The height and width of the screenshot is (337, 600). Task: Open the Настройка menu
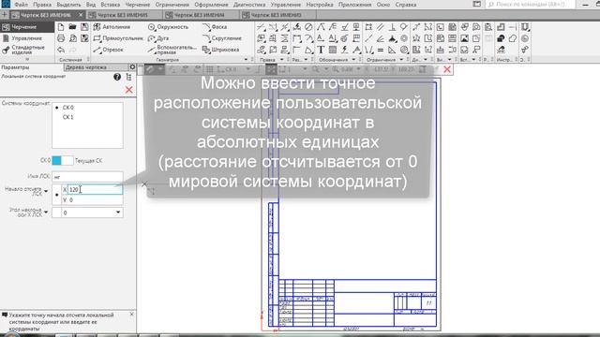[x=320, y=5]
